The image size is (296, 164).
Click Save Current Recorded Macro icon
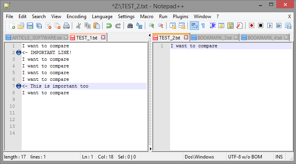[288, 26]
